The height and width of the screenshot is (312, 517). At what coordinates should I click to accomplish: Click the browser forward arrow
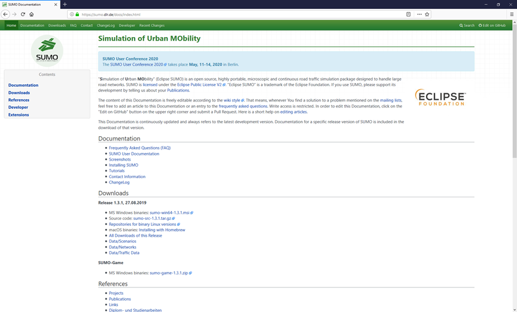click(x=14, y=14)
